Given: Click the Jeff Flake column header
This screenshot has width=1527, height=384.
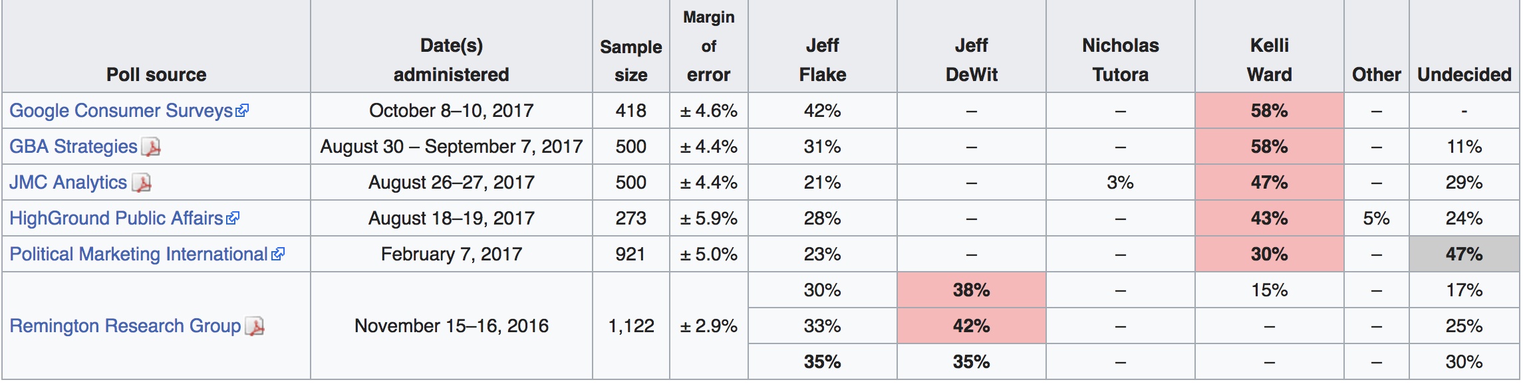Looking at the screenshot, I should coord(822,60).
